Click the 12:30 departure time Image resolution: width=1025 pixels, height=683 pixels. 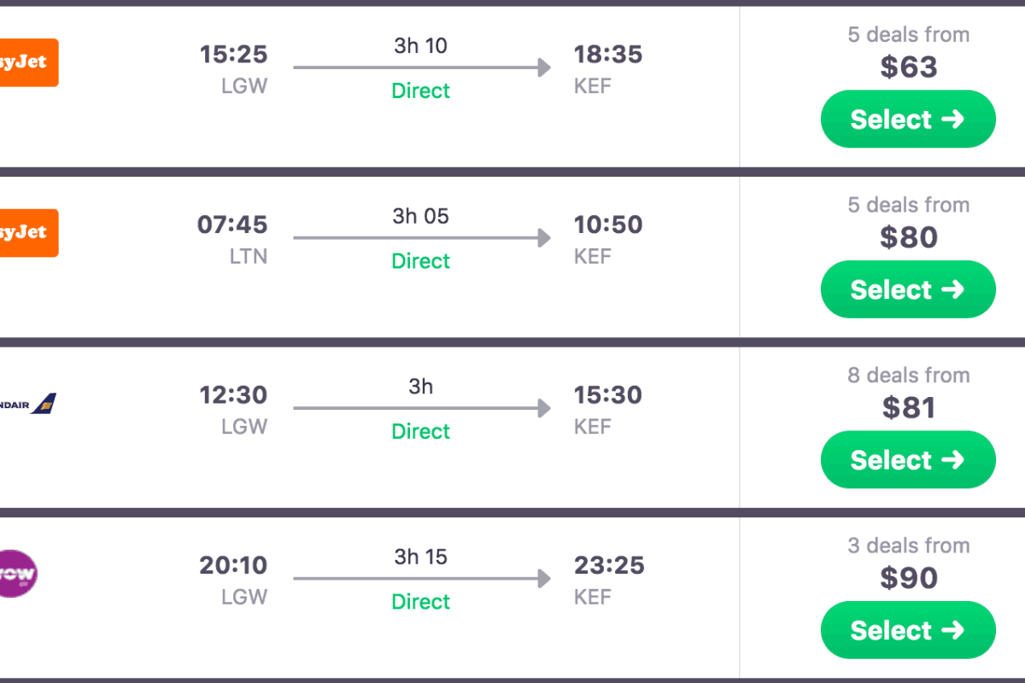click(x=233, y=395)
